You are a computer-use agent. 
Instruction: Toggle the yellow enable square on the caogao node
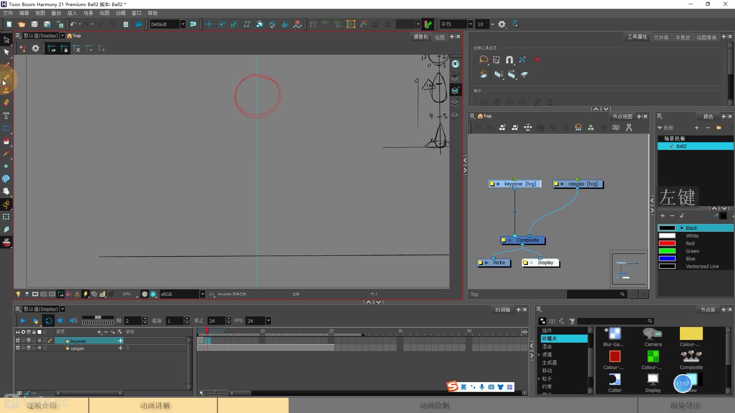(556, 184)
